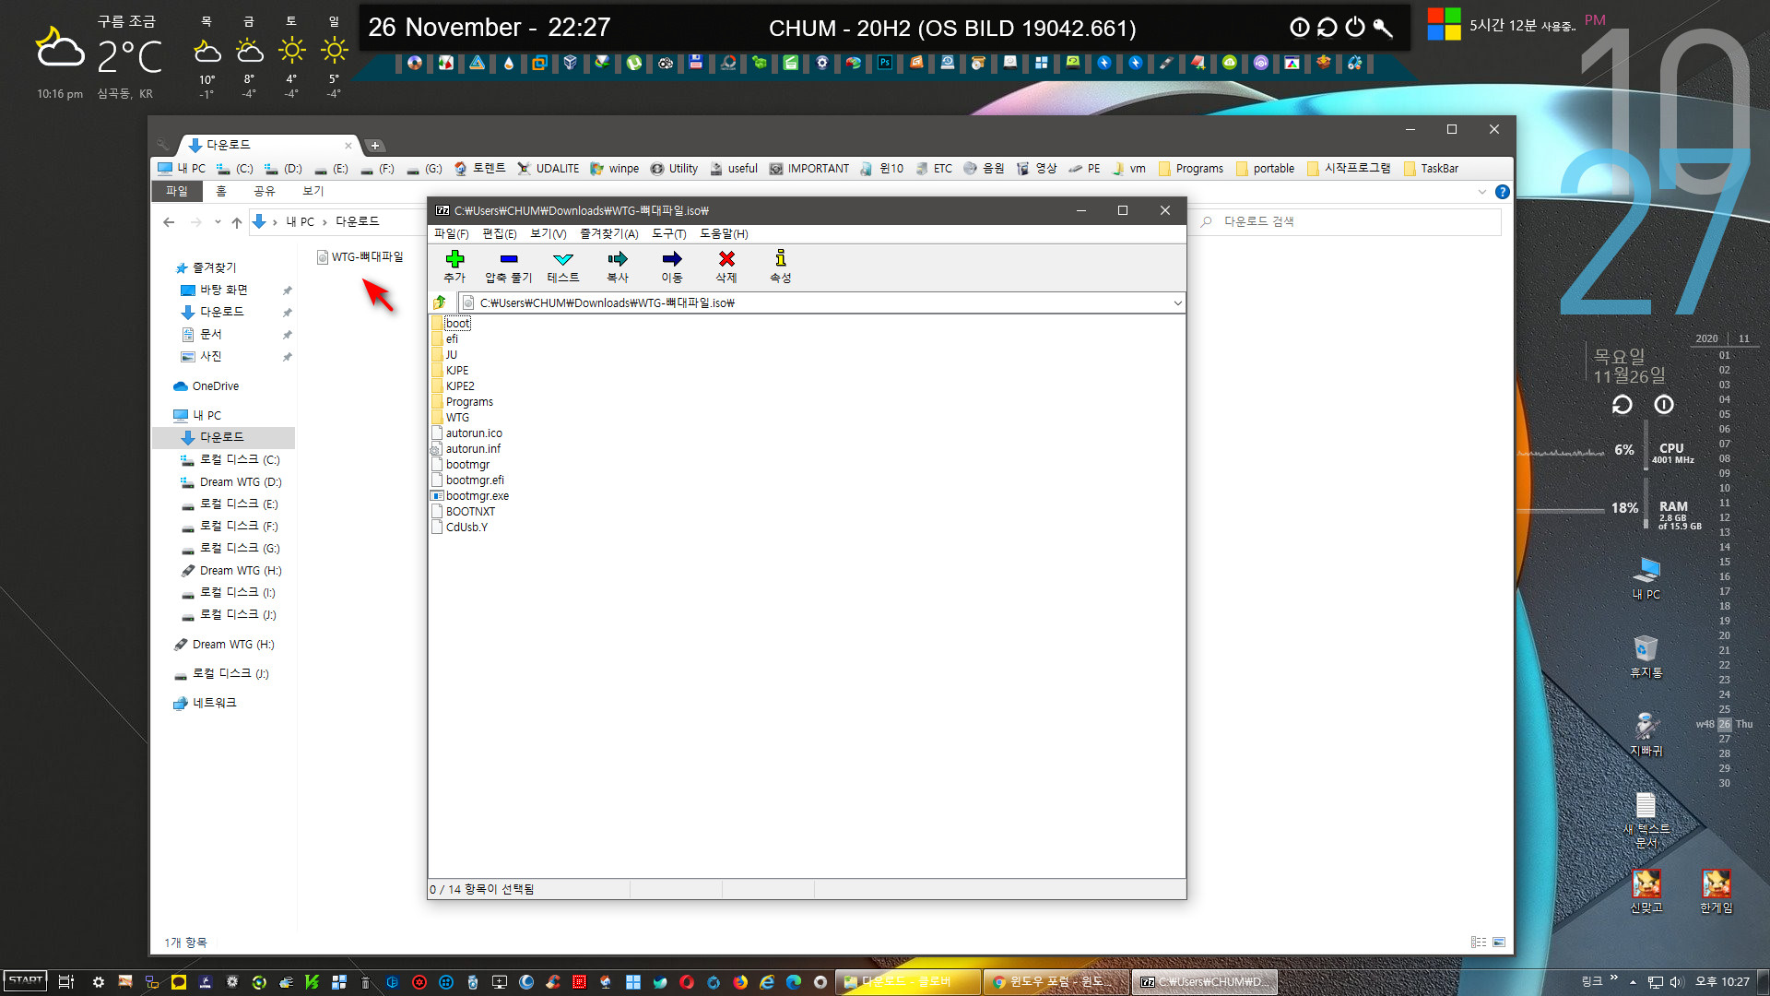Click the power icon in top bar
Screen dimensions: 1770x996
pos(1355,28)
